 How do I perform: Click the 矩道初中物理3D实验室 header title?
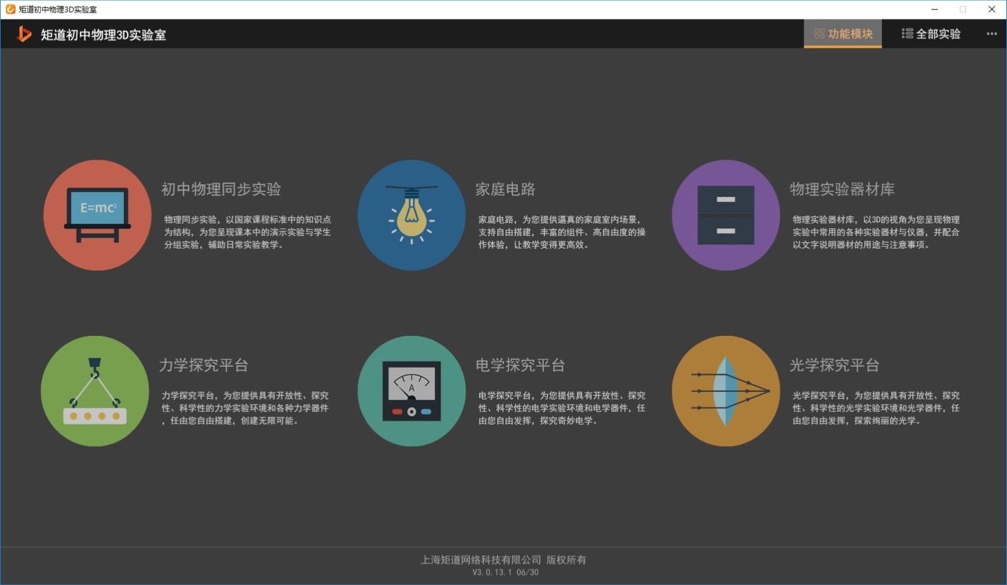tap(104, 35)
